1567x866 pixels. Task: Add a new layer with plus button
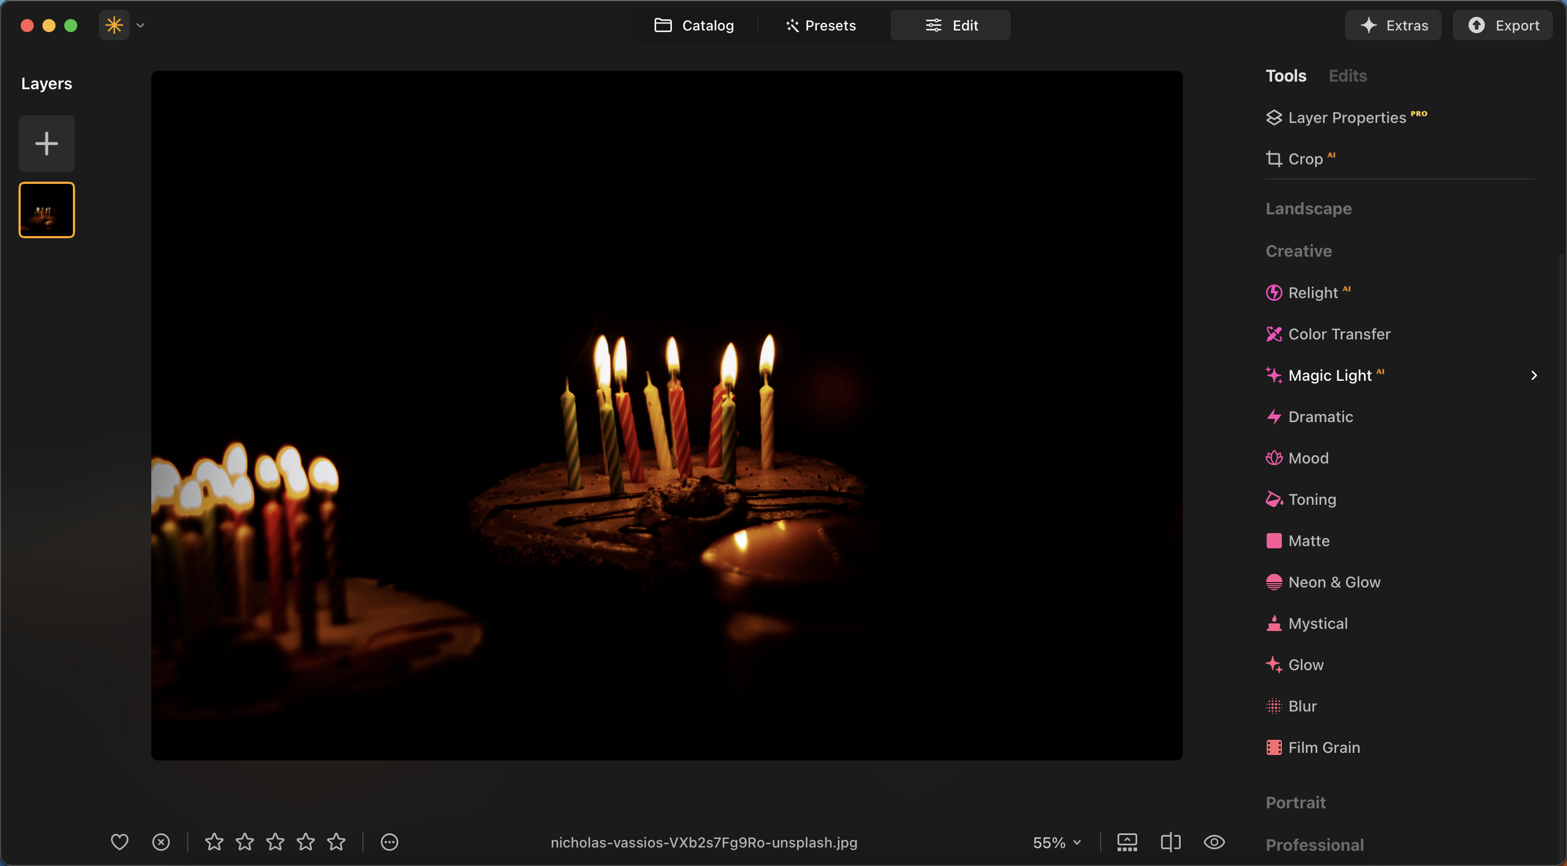click(46, 144)
